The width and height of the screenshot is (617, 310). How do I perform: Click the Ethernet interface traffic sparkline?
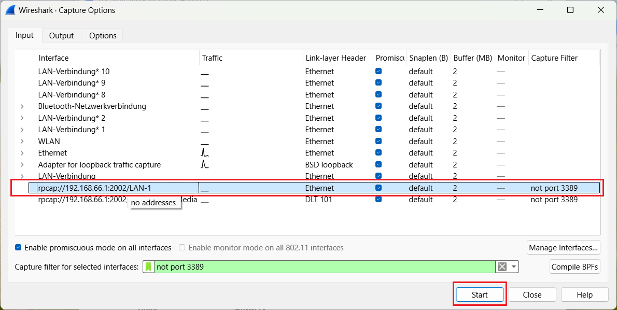coord(205,153)
